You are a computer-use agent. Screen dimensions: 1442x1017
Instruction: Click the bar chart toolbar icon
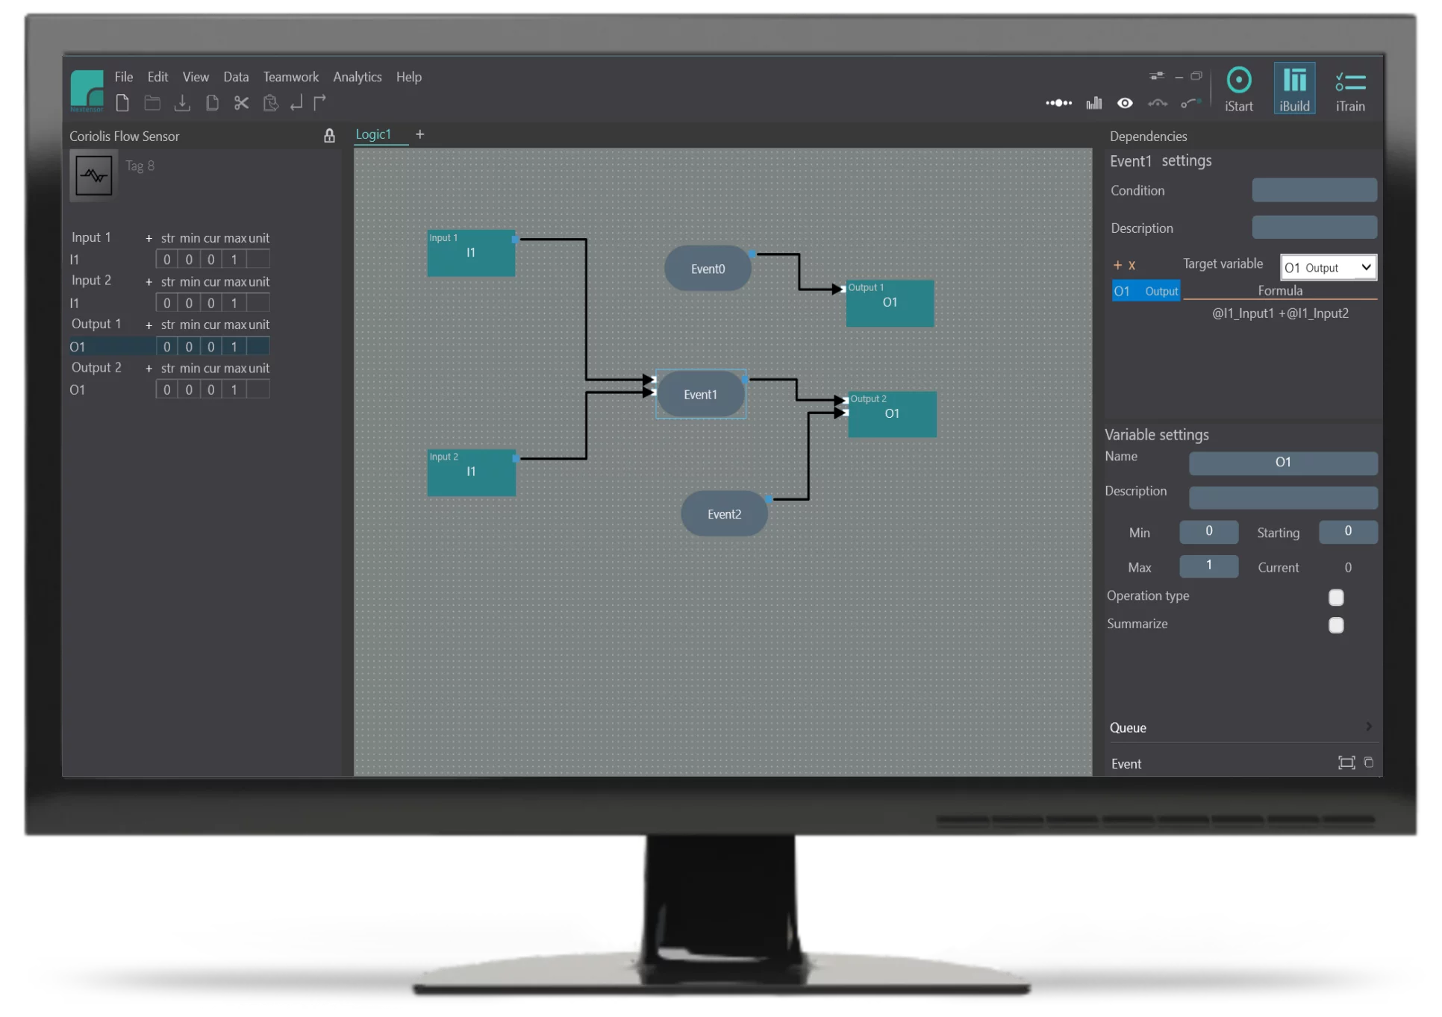[x=1094, y=103]
